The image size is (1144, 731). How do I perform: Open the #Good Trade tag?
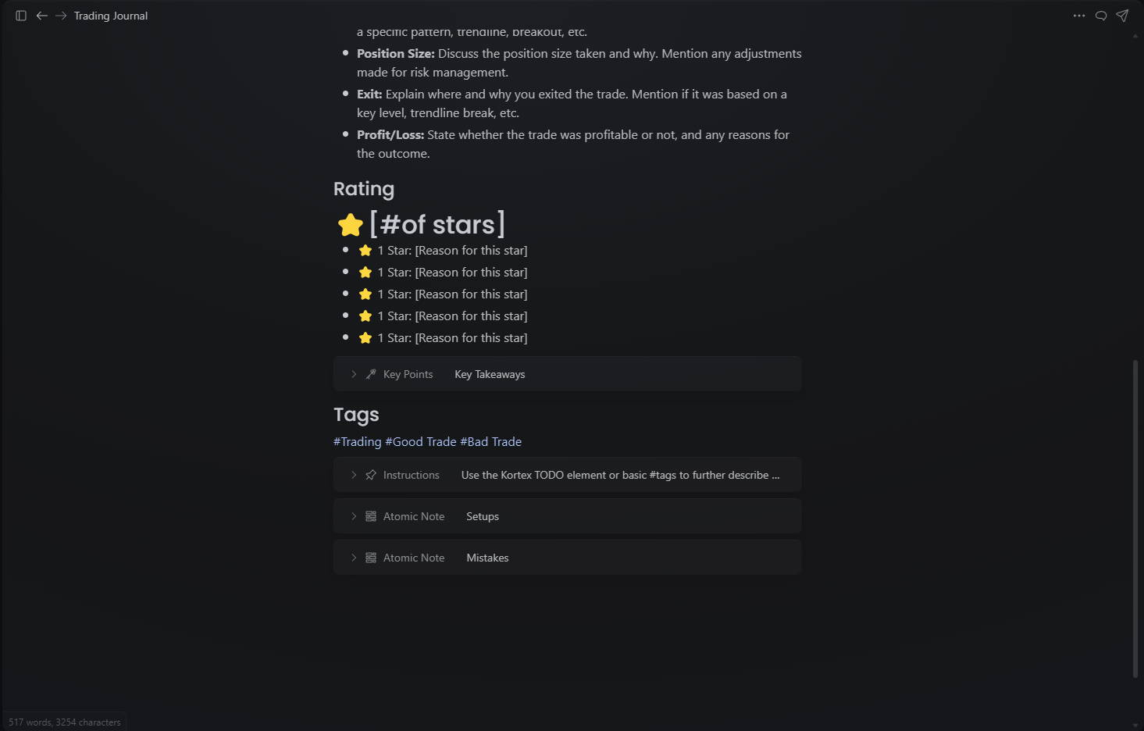[421, 442]
